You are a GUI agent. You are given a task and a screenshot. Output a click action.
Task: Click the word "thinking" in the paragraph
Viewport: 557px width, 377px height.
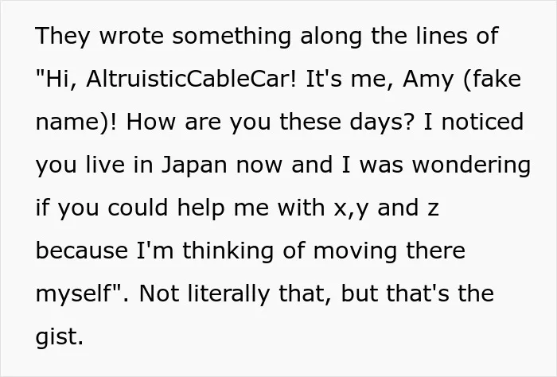[x=228, y=252]
